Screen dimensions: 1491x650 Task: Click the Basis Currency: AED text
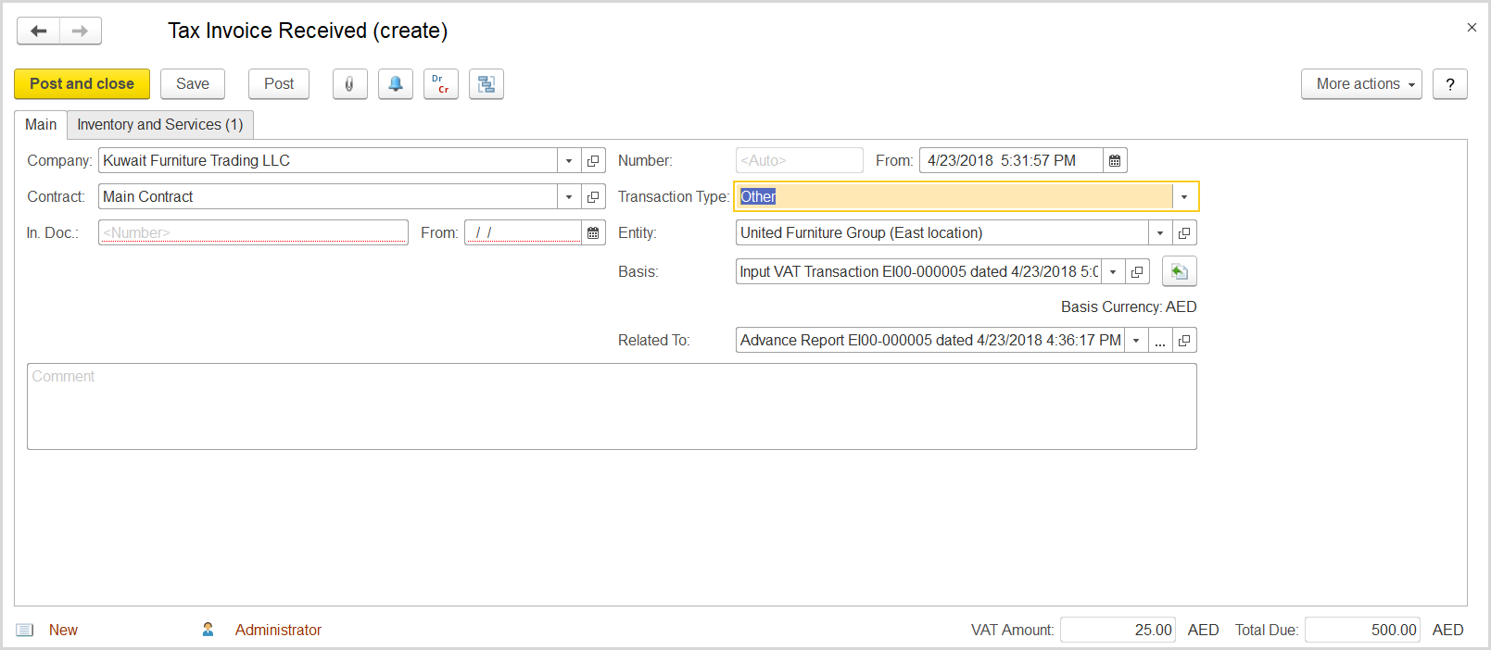pos(1129,306)
